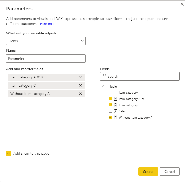Collapse the Table node in Fields
Image resolution: width=185 pixels, height=182 pixels.
pos(102,86)
